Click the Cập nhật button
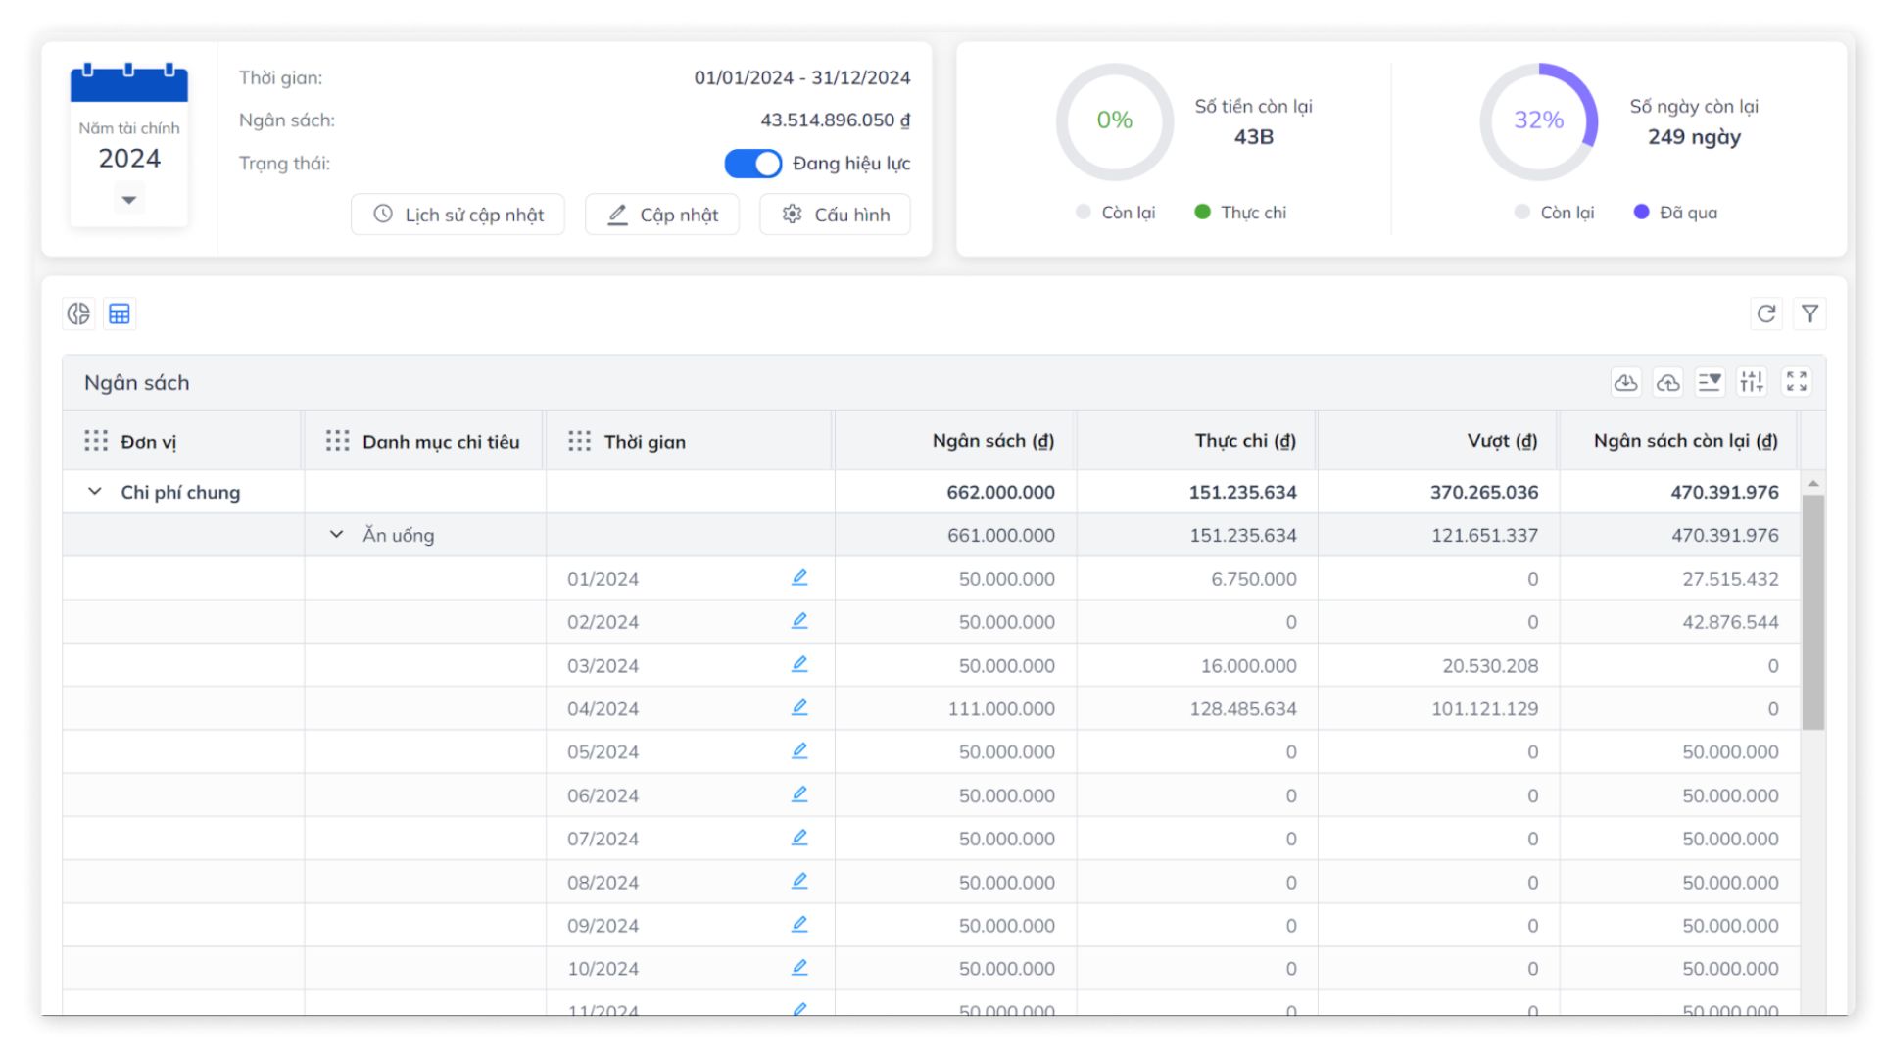Screen dimensions: 1881x1058 pyautogui.click(x=662, y=215)
